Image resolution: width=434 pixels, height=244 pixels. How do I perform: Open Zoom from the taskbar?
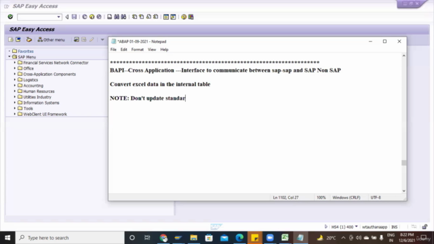[x=270, y=238]
